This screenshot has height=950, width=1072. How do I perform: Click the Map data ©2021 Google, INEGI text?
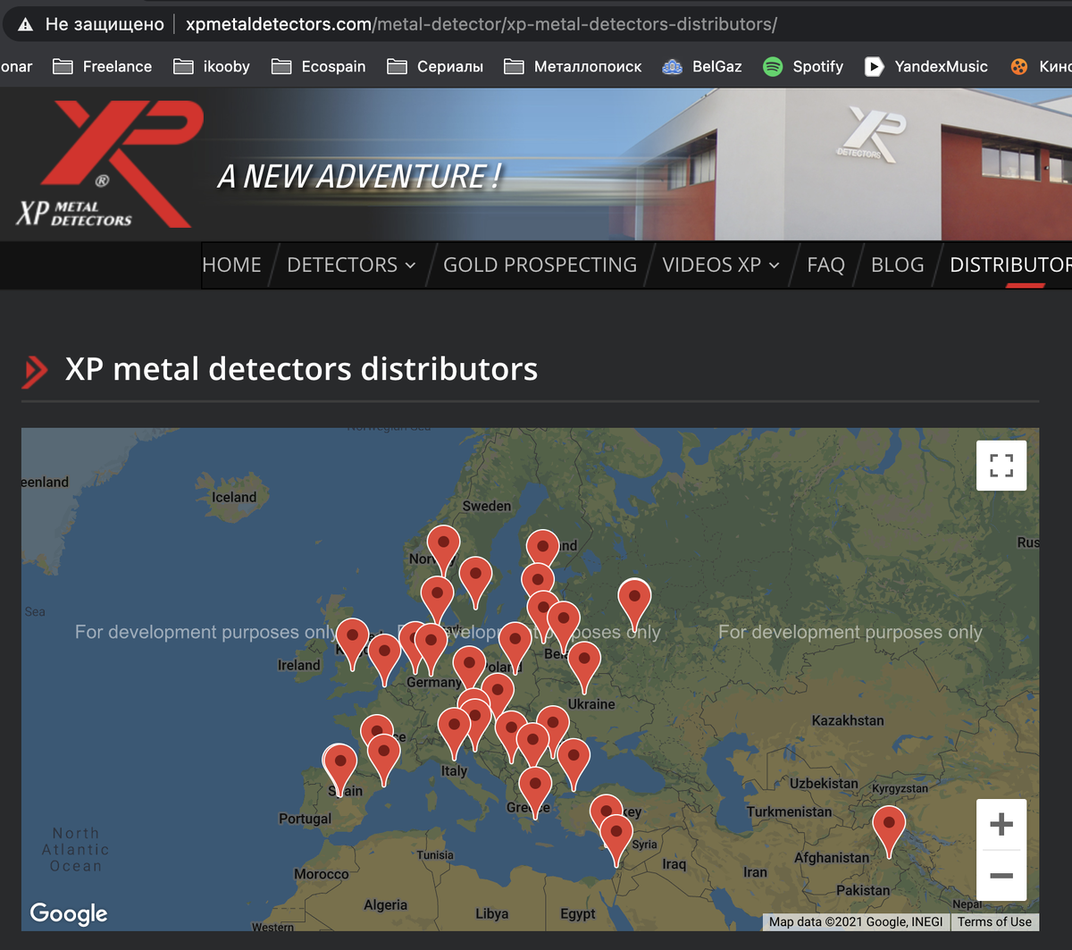[x=856, y=921]
